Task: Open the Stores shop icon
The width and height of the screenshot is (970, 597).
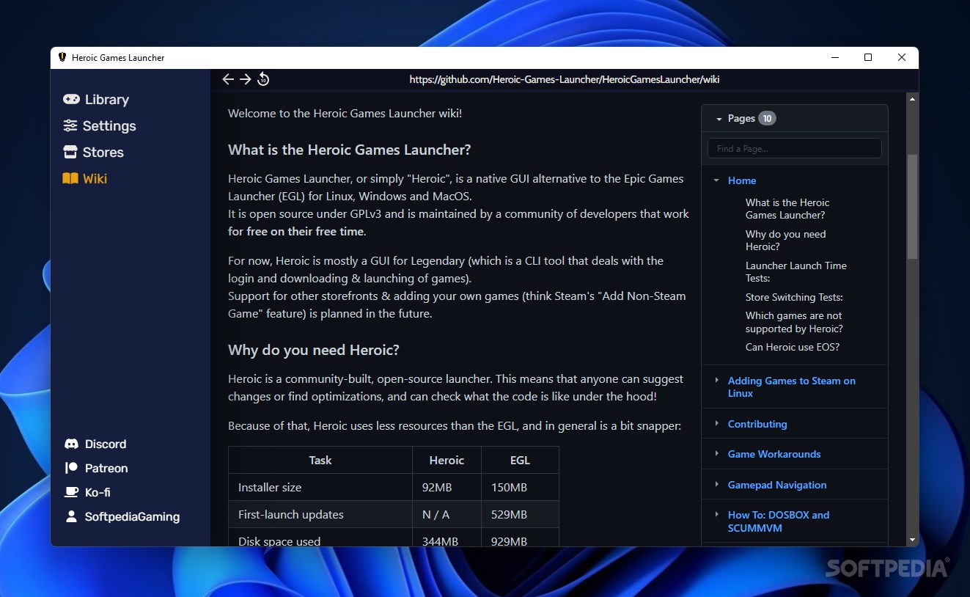Action: click(70, 152)
